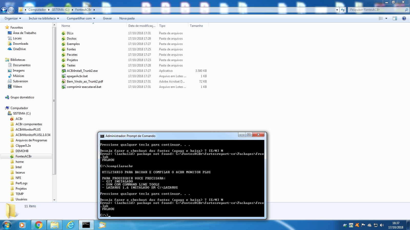
Task: Open Internet Explorer from the taskbar
Action: coord(70,225)
